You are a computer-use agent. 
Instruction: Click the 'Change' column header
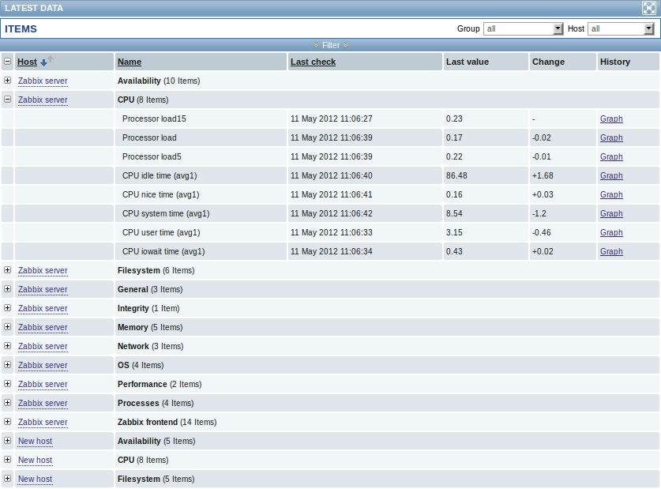point(548,62)
